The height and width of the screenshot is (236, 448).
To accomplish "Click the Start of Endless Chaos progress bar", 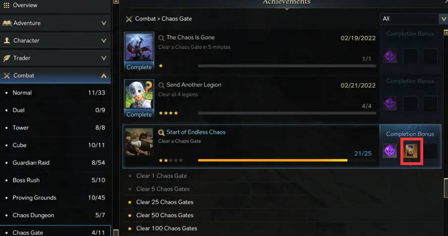I will (272, 160).
